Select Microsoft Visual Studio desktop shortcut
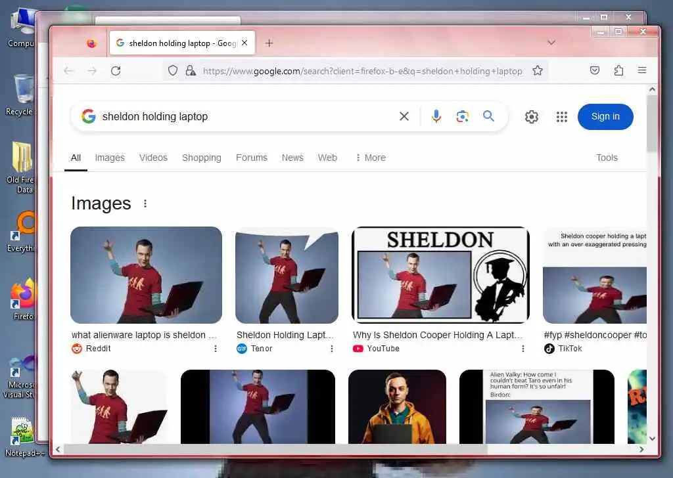This screenshot has width=673, height=478. click(19, 376)
